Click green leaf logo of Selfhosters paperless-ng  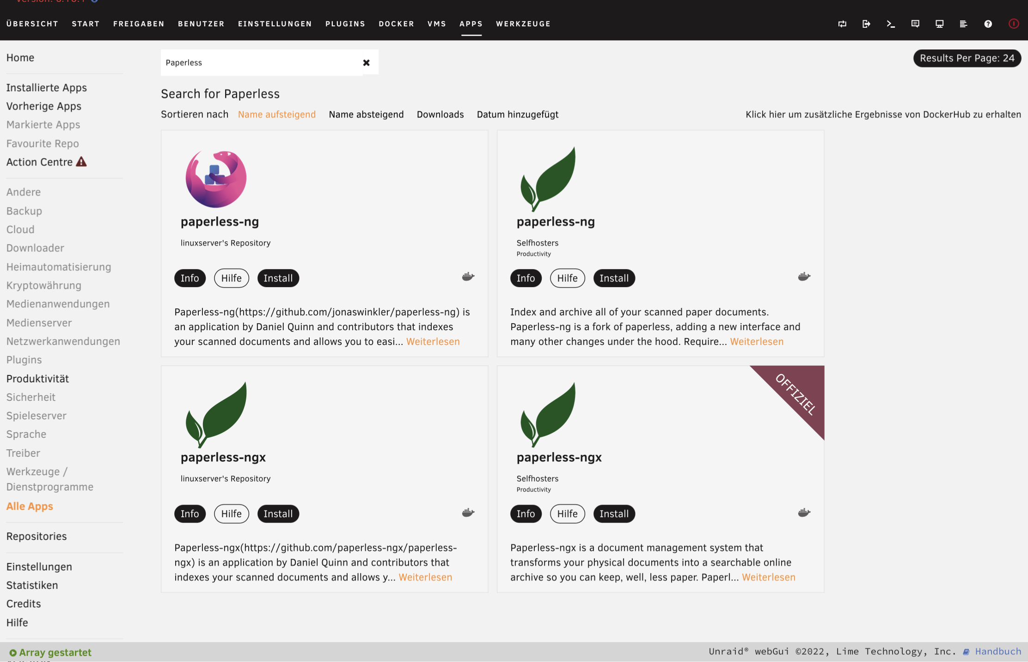point(548,179)
